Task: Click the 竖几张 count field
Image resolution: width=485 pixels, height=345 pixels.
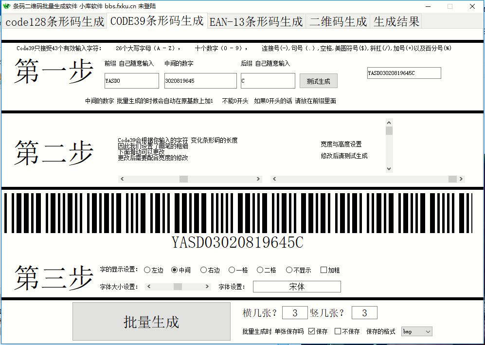Action: tap(364, 313)
